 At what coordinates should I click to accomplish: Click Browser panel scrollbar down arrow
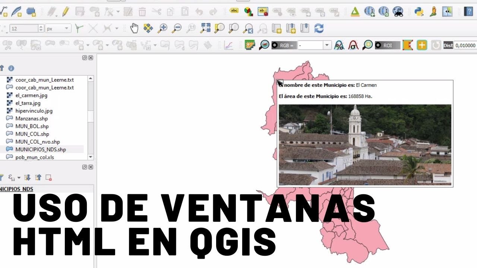tap(90, 157)
